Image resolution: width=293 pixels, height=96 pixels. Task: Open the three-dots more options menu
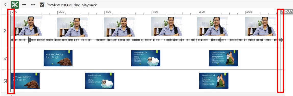tap(33, 5)
